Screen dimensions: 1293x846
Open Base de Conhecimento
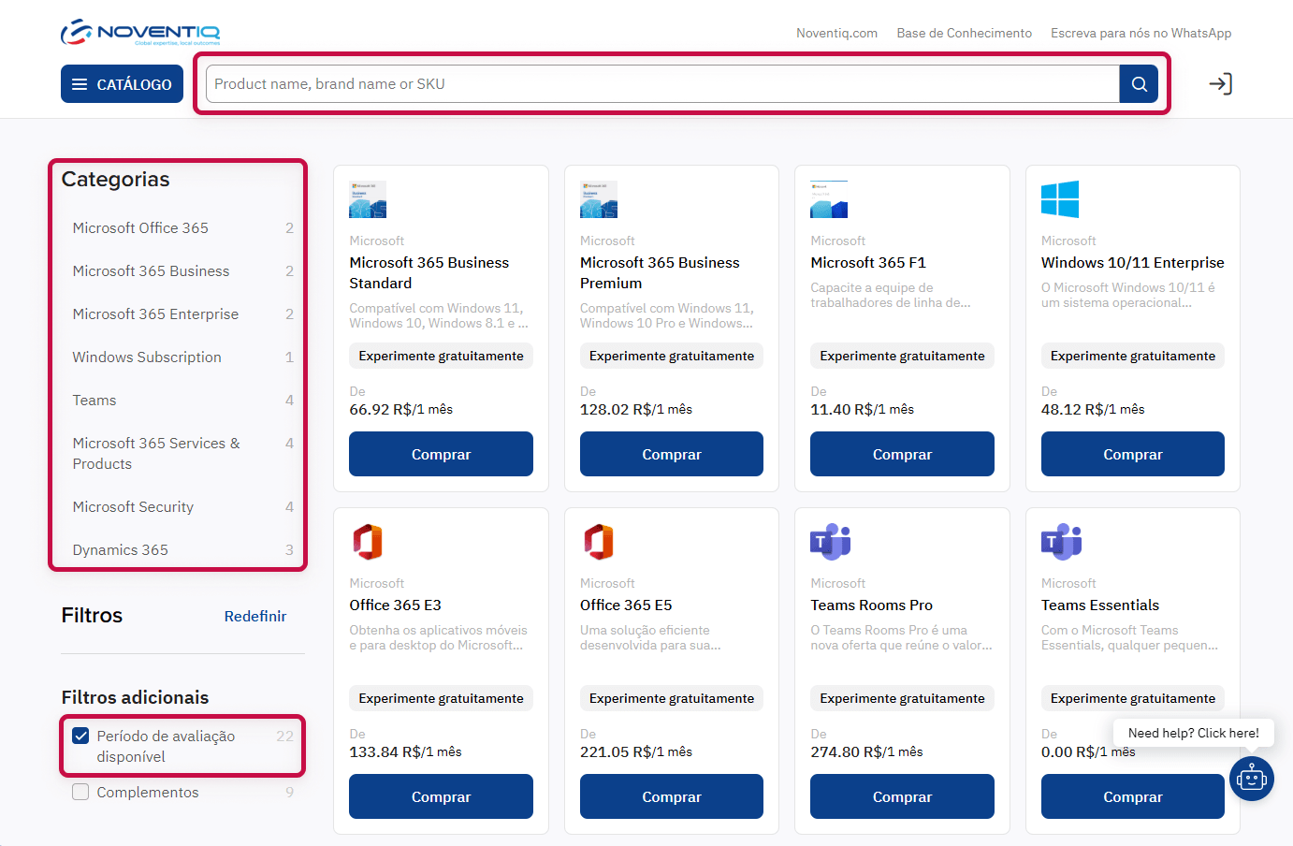click(x=964, y=33)
